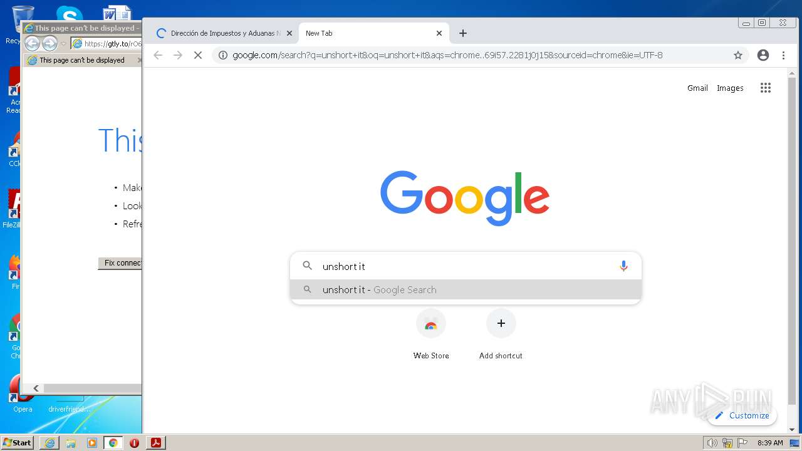The width and height of the screenshot is (802, 451).
Task: Click Internet Explorer back button
Action: click(32, 43)
